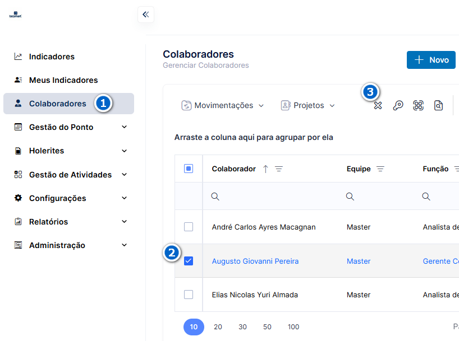Click Master cell in André row
Screen dimensions: 459x341
pyautogui.click(x=359, y=227)
